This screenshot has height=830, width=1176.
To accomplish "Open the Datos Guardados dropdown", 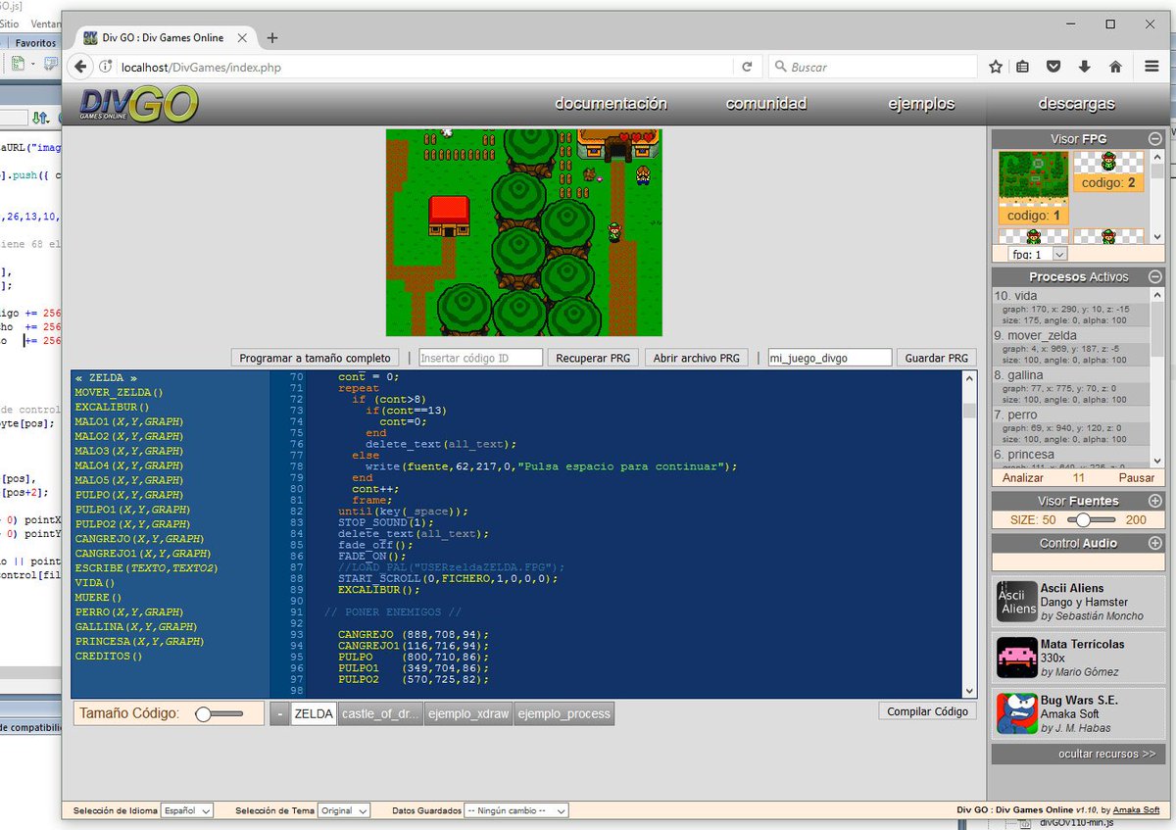I will point(516,810).
